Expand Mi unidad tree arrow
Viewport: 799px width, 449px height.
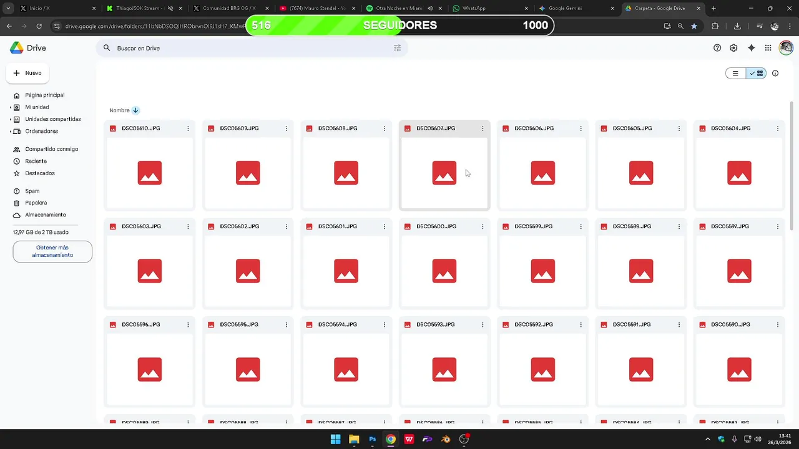click(11, 107)
